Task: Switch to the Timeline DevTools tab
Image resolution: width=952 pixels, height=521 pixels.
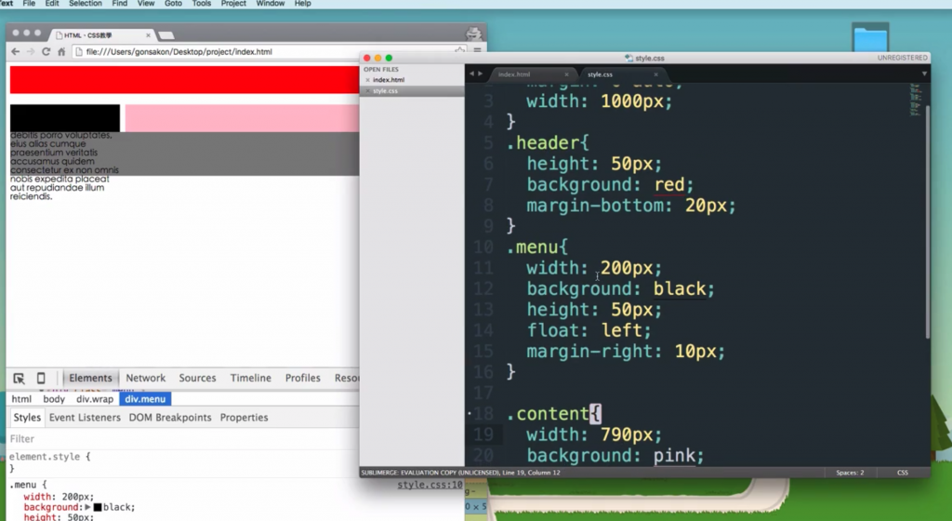Action: (251, 378)
